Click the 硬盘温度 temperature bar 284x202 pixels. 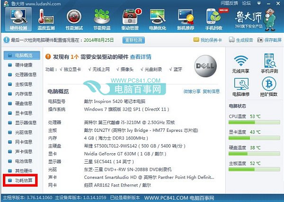click(x=254, y=154)
